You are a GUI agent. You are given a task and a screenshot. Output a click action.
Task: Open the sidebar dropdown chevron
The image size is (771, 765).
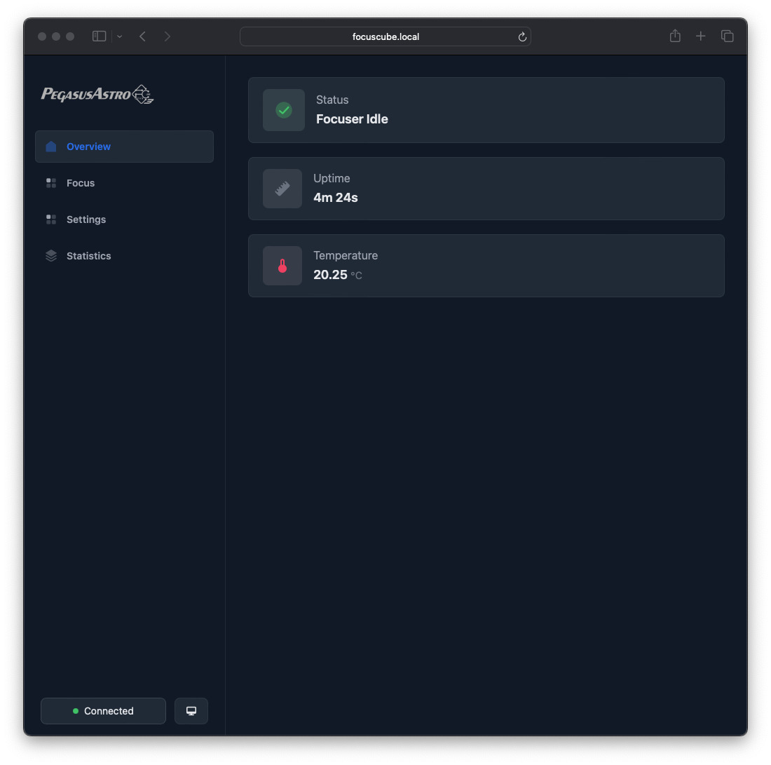tap(119, 36)
